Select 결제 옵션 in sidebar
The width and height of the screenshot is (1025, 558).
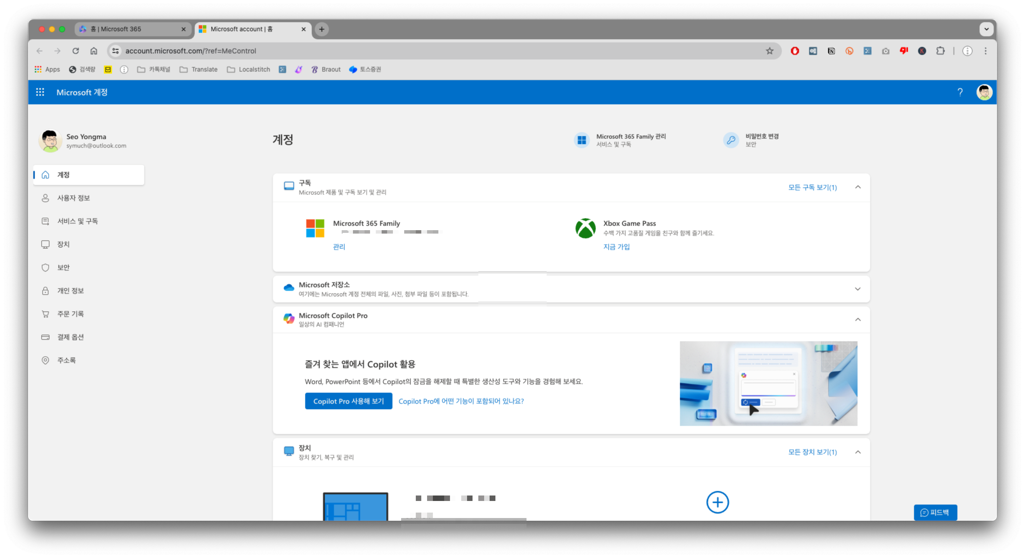[70, 337]
